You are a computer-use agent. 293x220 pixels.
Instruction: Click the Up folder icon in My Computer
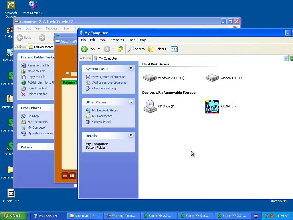pos(120,49)
